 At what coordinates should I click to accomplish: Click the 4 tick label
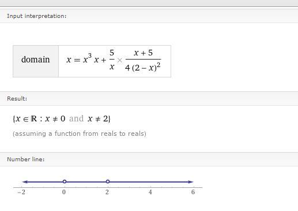(150, 192)
